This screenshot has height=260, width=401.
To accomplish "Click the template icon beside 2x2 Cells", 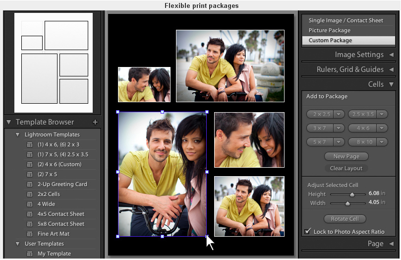I will [x=30, y=194].
